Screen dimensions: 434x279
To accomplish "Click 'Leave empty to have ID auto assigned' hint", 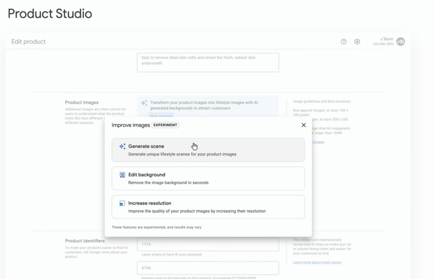I will [x=171, y=254].
